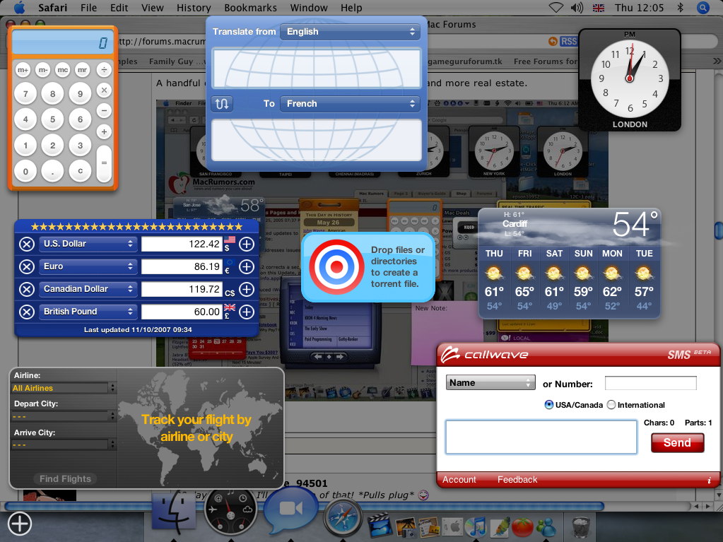Click the calculator m+ memory key

[23, 70]
